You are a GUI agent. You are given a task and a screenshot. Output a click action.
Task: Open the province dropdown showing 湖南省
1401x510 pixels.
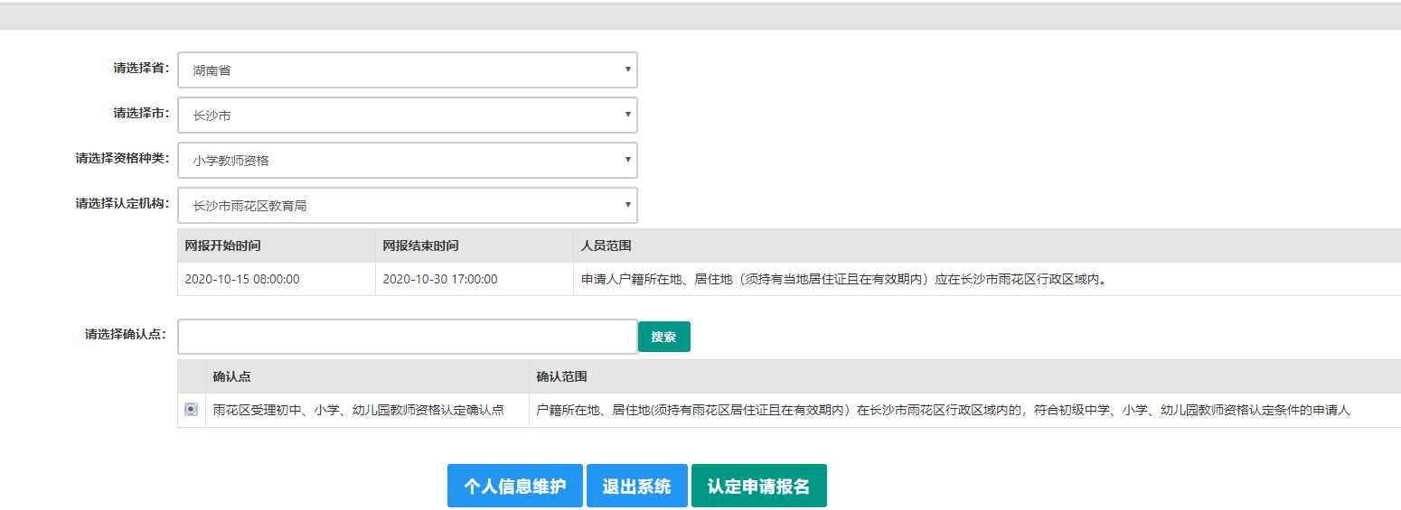coord(407,70)
